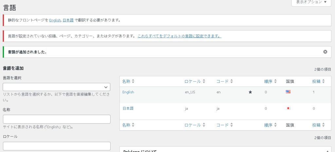The height and width of the screenshot is (152, 335).
Task: Dismiss the 言語が追加されました notice
Action: 325,52
